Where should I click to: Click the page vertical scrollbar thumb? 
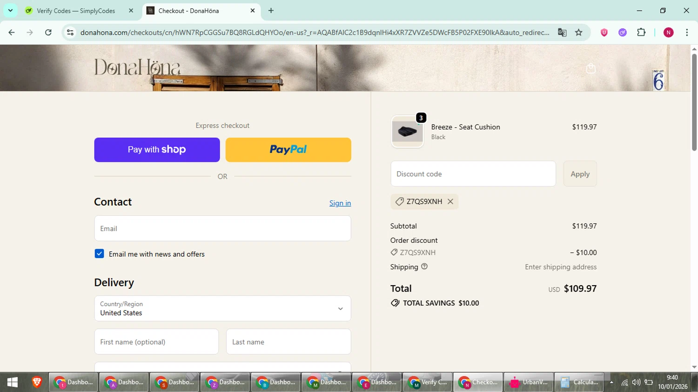coord(694,102)
